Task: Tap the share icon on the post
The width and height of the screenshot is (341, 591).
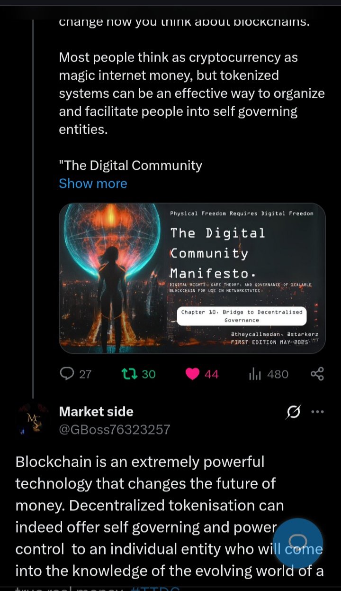Action: pos(317,374)
